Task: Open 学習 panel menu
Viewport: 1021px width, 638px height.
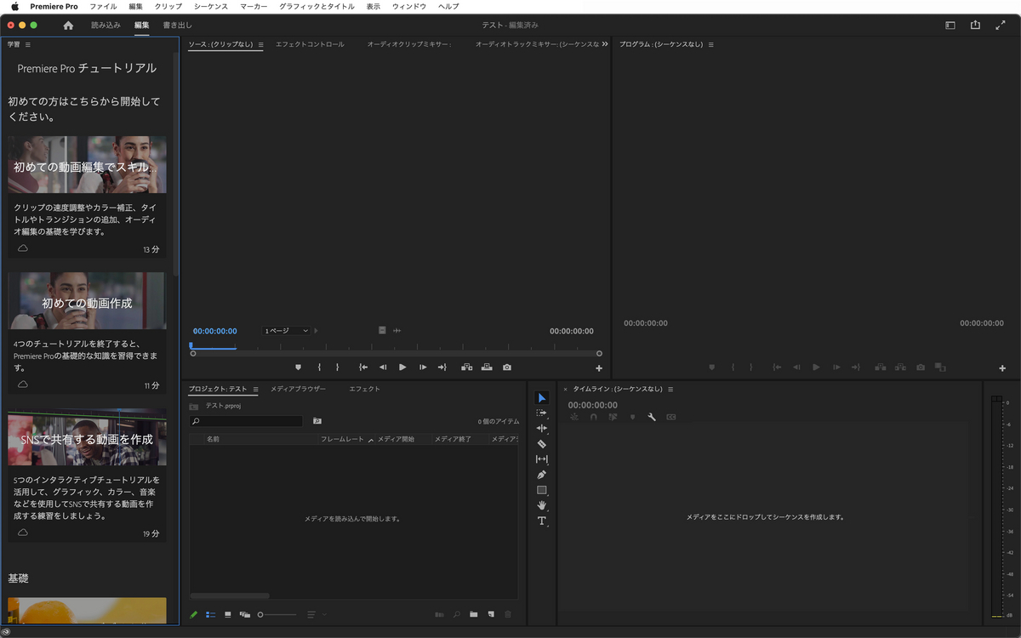Action: pos(28,44)
